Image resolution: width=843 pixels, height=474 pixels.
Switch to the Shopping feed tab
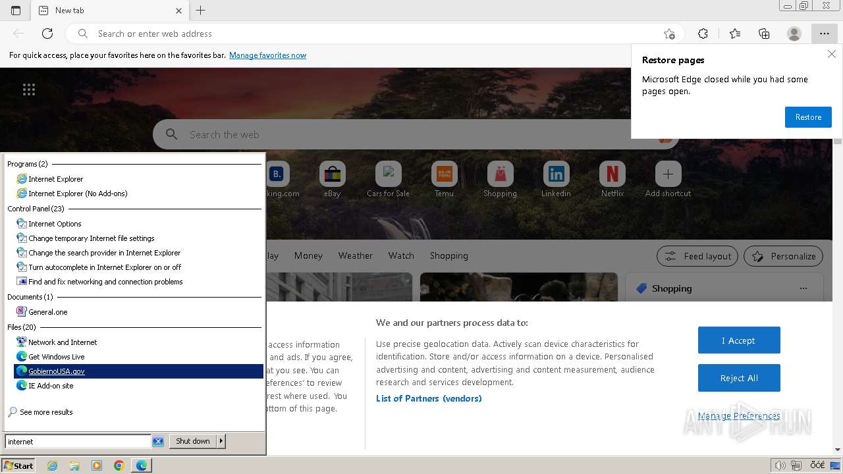tap(449, 255)
